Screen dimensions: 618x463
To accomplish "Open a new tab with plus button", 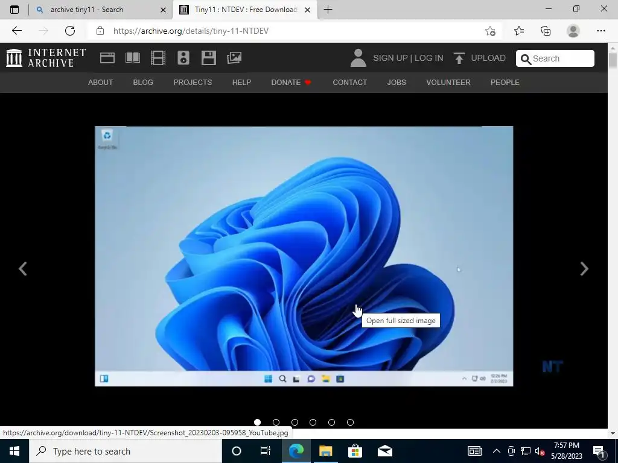I will (328, 10).
